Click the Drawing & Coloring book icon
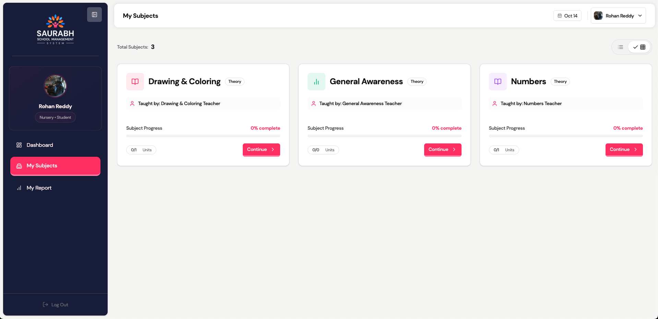Screen dimensions: 658x319 pos(135,81)
